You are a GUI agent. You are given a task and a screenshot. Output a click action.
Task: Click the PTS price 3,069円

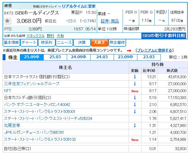pyautogui.click(x=35, y=29)
